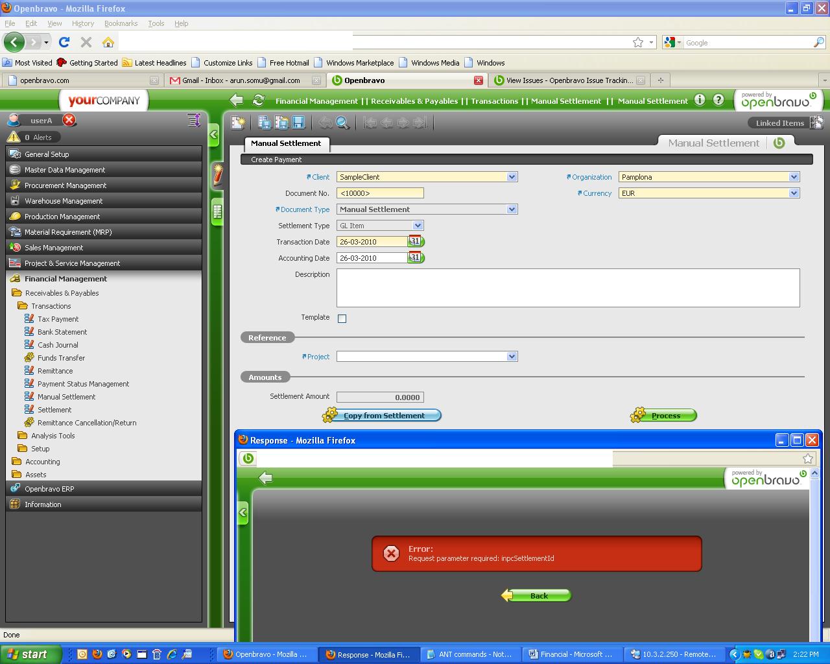Open Transaction Date calendar picker
This screenshot has height=664, width=830.
[416, 241]
